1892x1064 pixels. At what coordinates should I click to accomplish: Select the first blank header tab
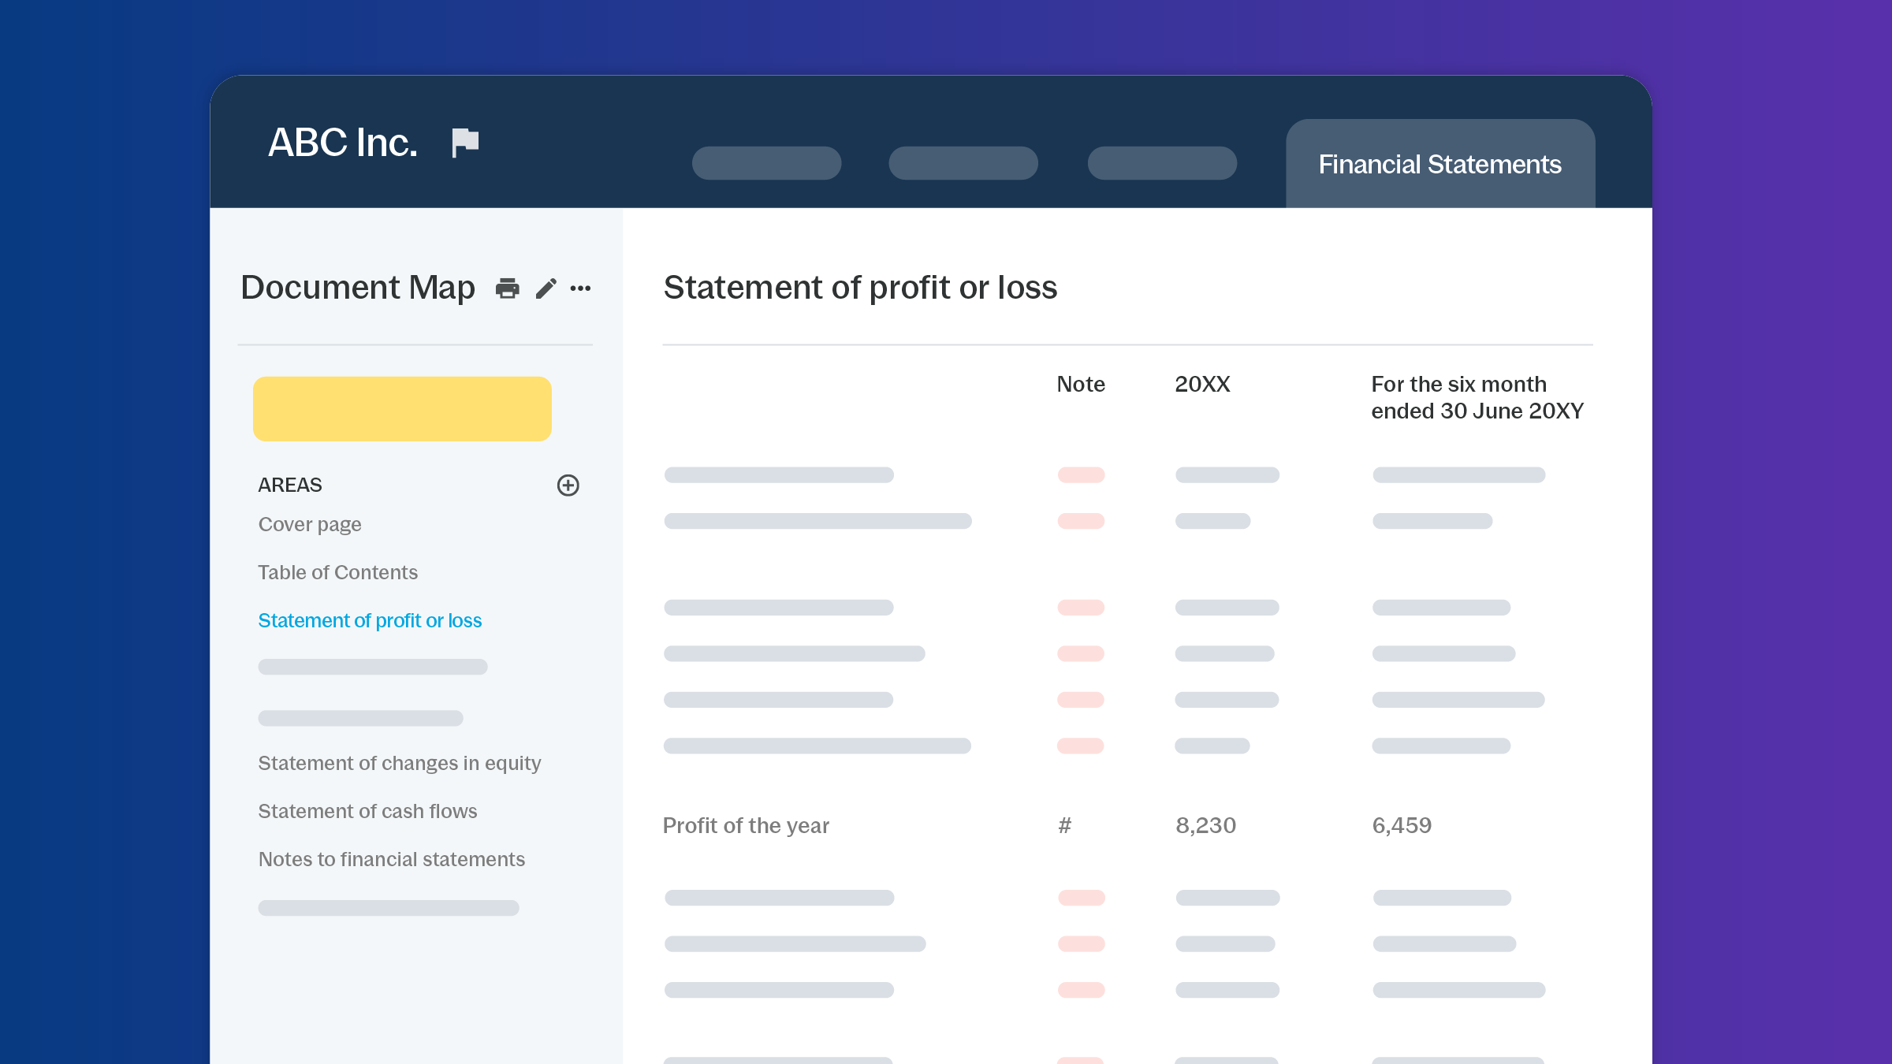click(x=766, y=163)
